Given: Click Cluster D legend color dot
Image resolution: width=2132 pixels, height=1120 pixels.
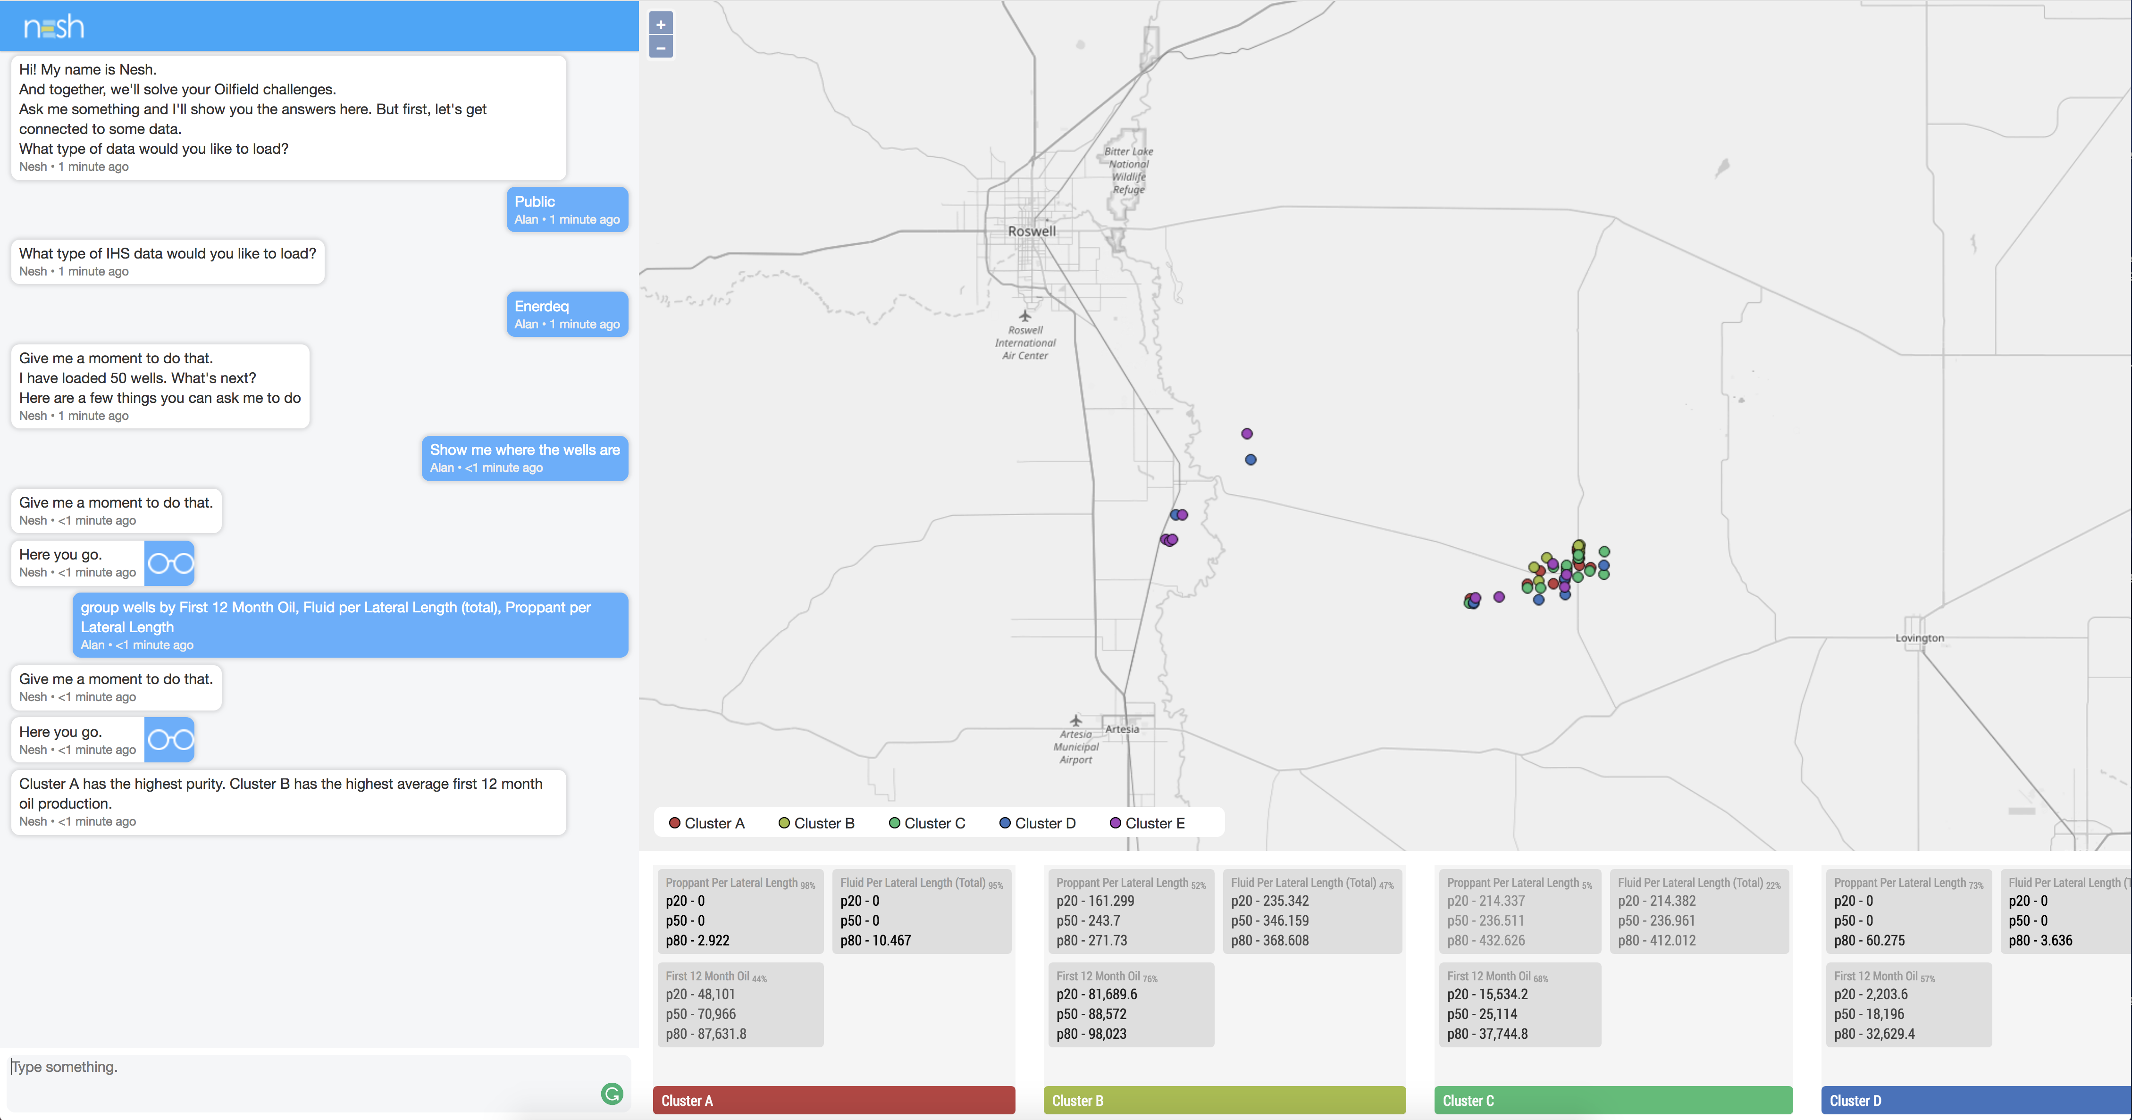Looking at the screenshot, I should [1005, 823].
